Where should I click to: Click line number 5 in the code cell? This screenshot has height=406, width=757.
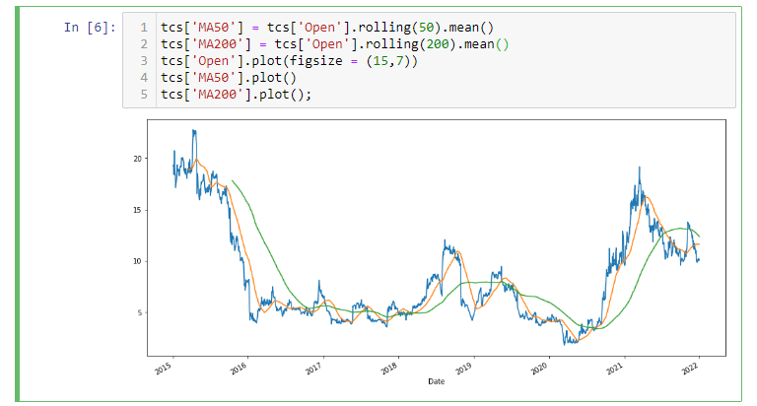pyautogui.click(x=144, y=95)
